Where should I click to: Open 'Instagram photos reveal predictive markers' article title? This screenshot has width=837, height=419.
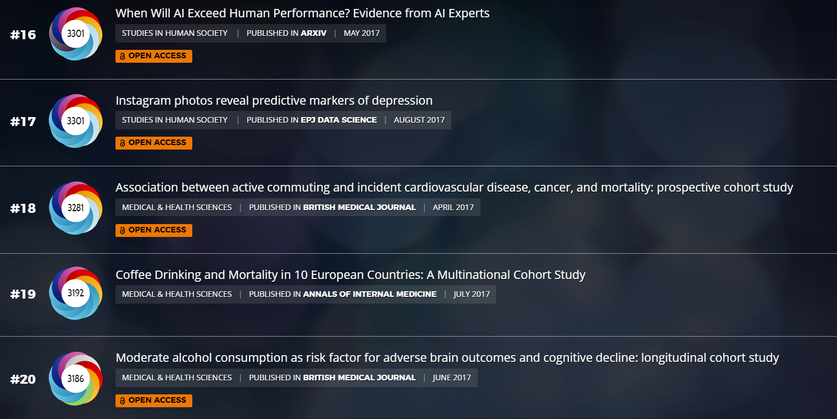[274, 100]
